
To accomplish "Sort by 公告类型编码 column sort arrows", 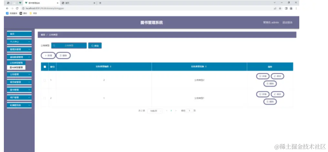I will coord(111,67).
